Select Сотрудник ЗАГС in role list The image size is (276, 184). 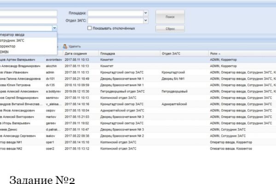29,40
